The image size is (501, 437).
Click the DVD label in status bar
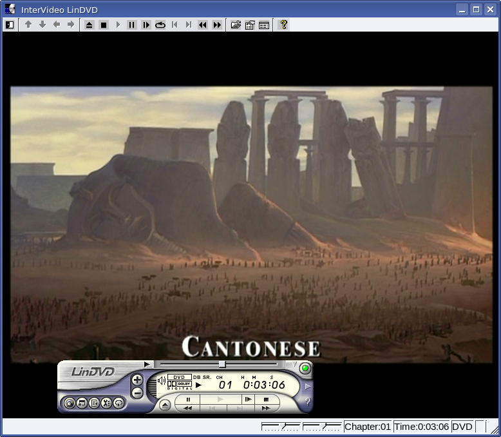pyautogui.click(x=462, y=427)
